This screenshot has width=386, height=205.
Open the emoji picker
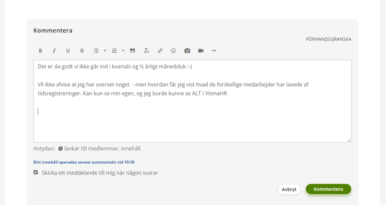pyautogui.click(x=173, y=51)
